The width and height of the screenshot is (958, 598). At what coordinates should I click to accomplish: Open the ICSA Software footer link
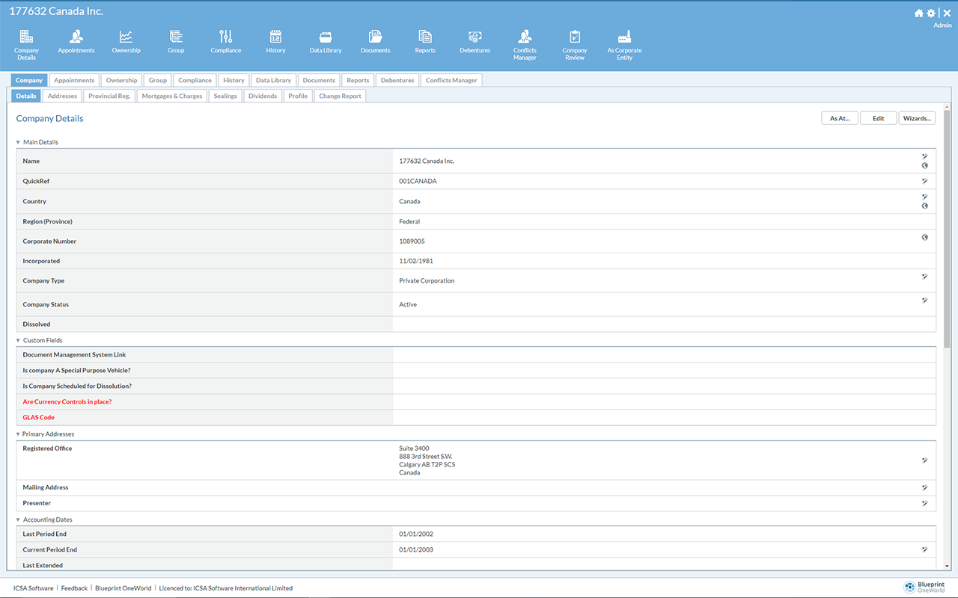tap(34, 588)
